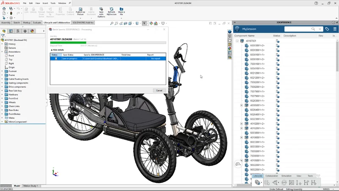Open MySession hamburger menu

pos(335,29)
